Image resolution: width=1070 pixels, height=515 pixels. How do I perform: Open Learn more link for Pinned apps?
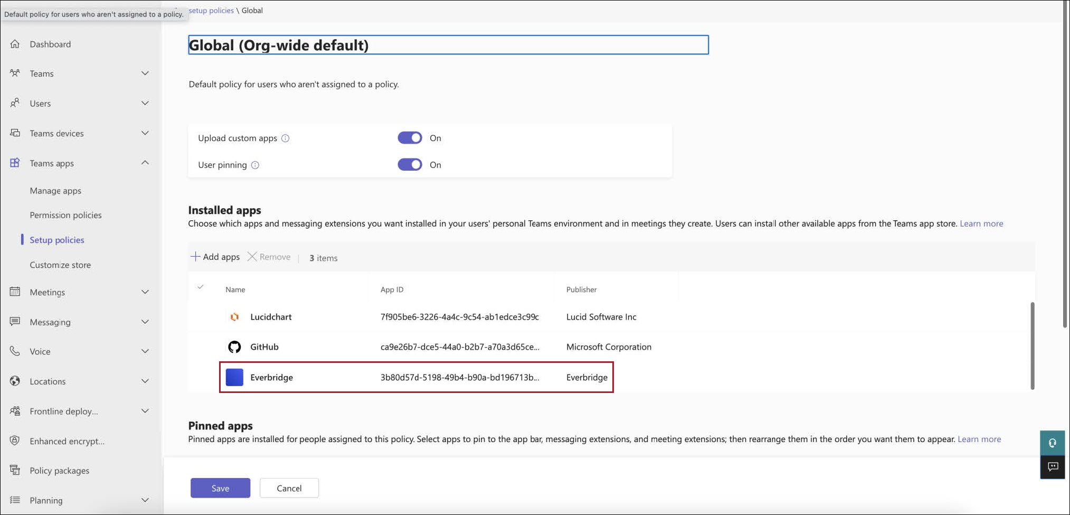pyautogui.click(x=979, y=439)
